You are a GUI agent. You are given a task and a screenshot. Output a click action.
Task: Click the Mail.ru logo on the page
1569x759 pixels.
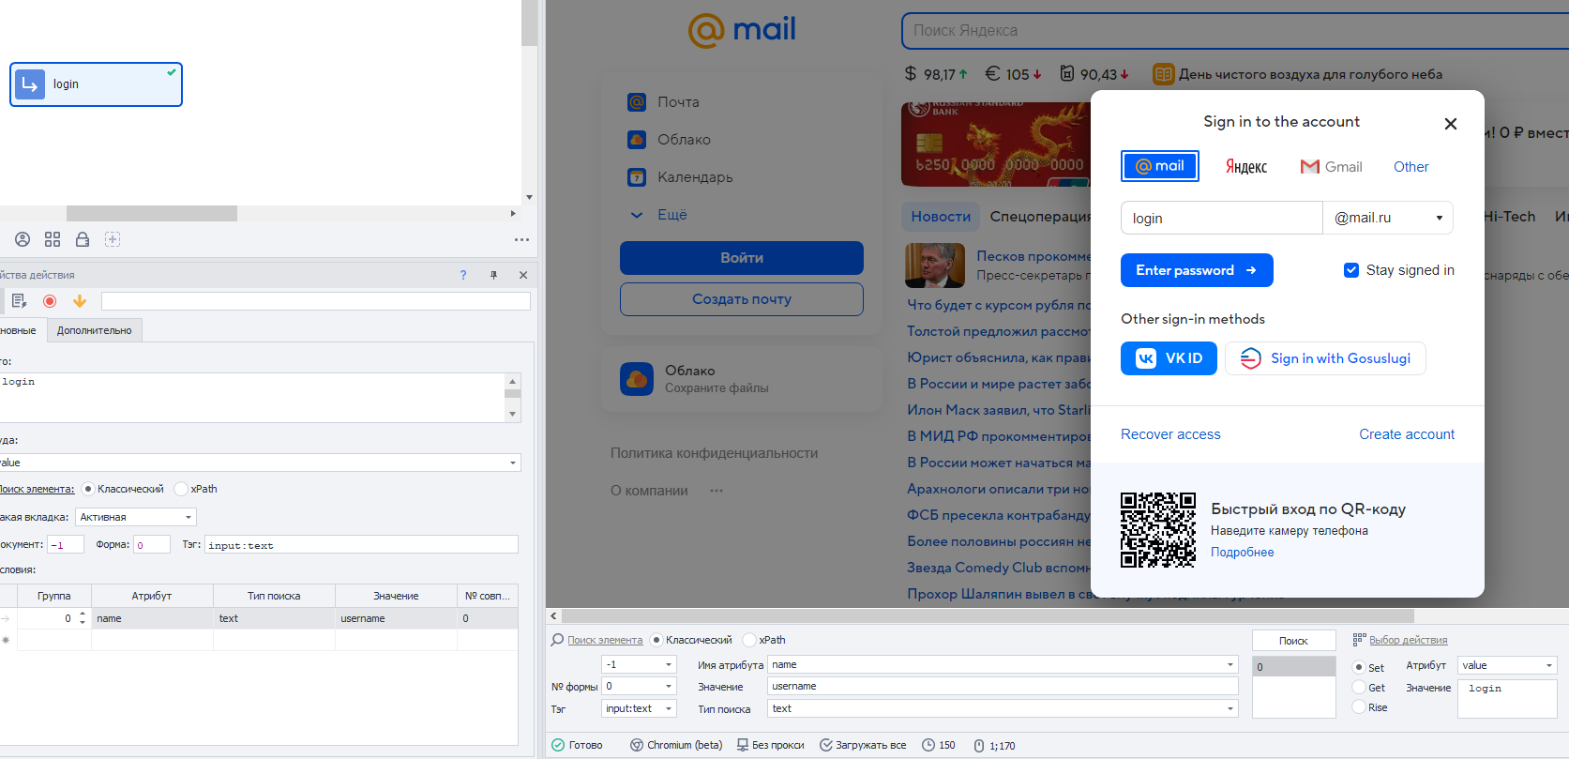742,30
